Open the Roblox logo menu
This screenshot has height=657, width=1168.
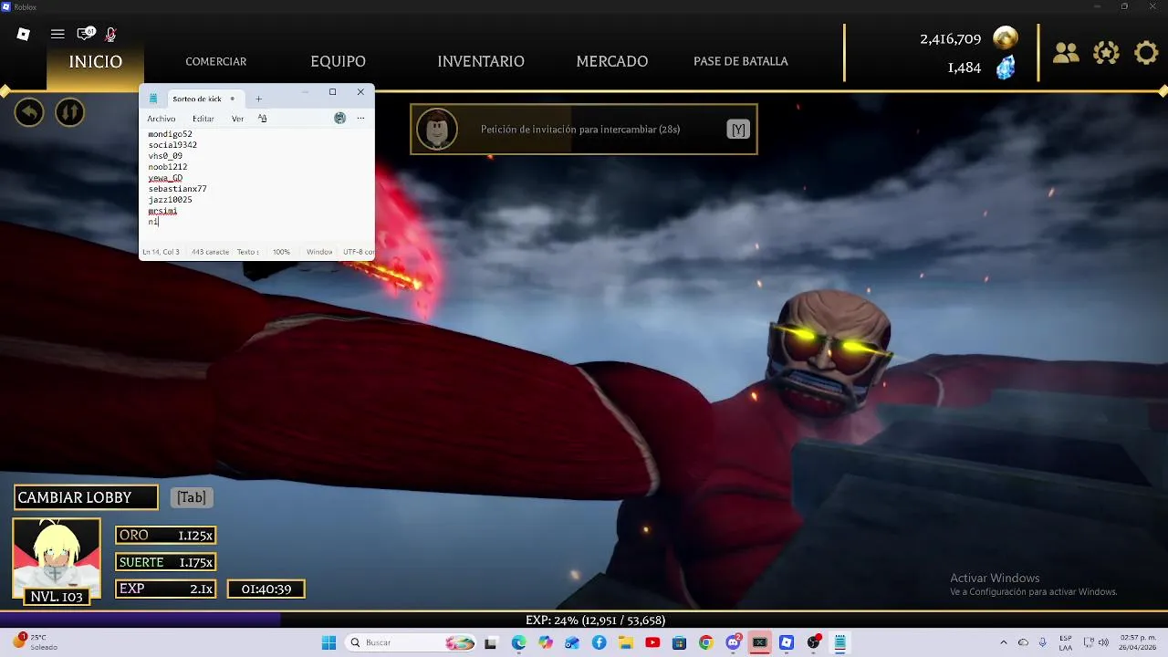tap(24, 34)
